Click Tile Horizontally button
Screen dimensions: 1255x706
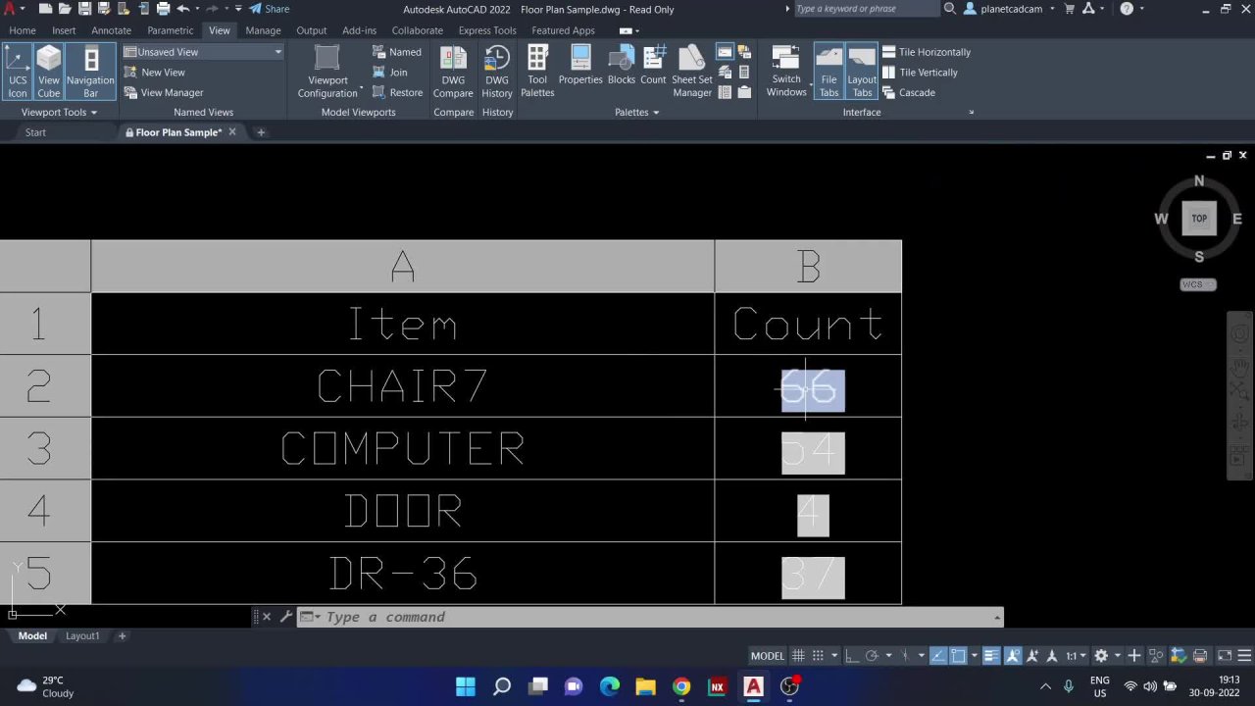pyautogui.click(x=927, y=52)
